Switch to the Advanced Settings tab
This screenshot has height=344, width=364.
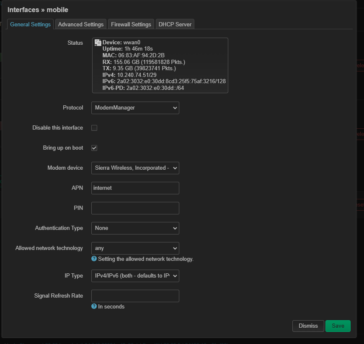tap(80, 24)
